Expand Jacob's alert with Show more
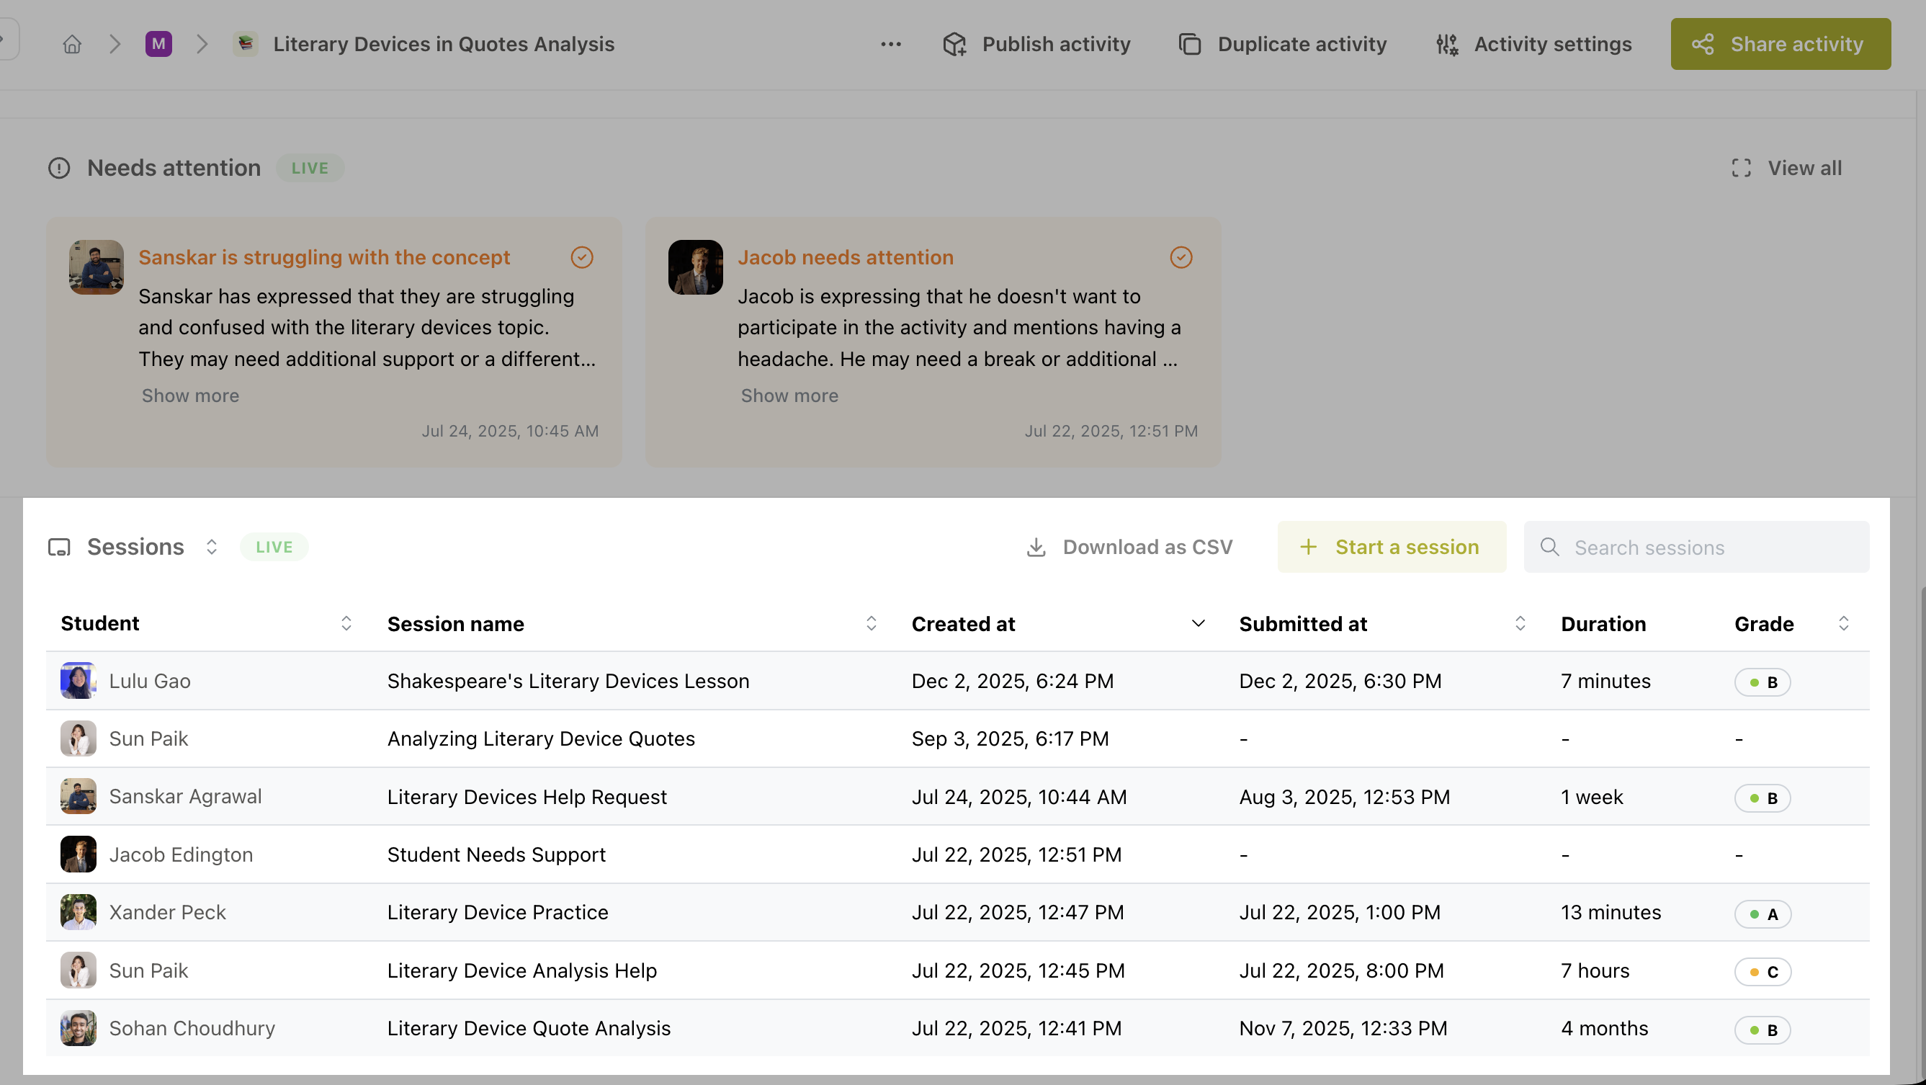The image size is (1926, 1085). point(789,396)
